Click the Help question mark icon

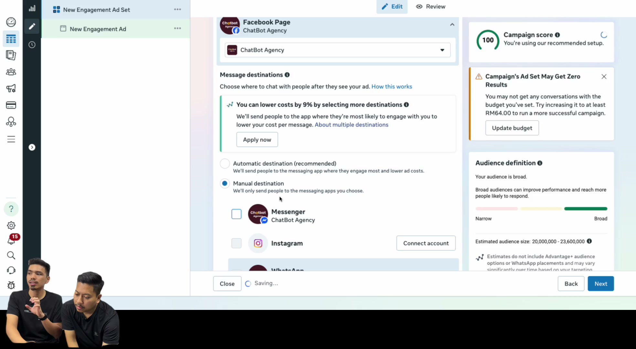[x=11, y=209]
